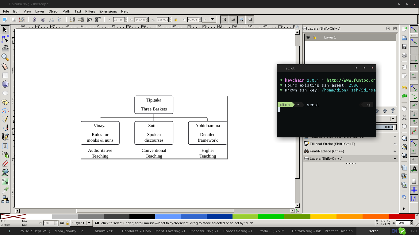
Task: Select the Selector arrow tool
Action: 5,30
